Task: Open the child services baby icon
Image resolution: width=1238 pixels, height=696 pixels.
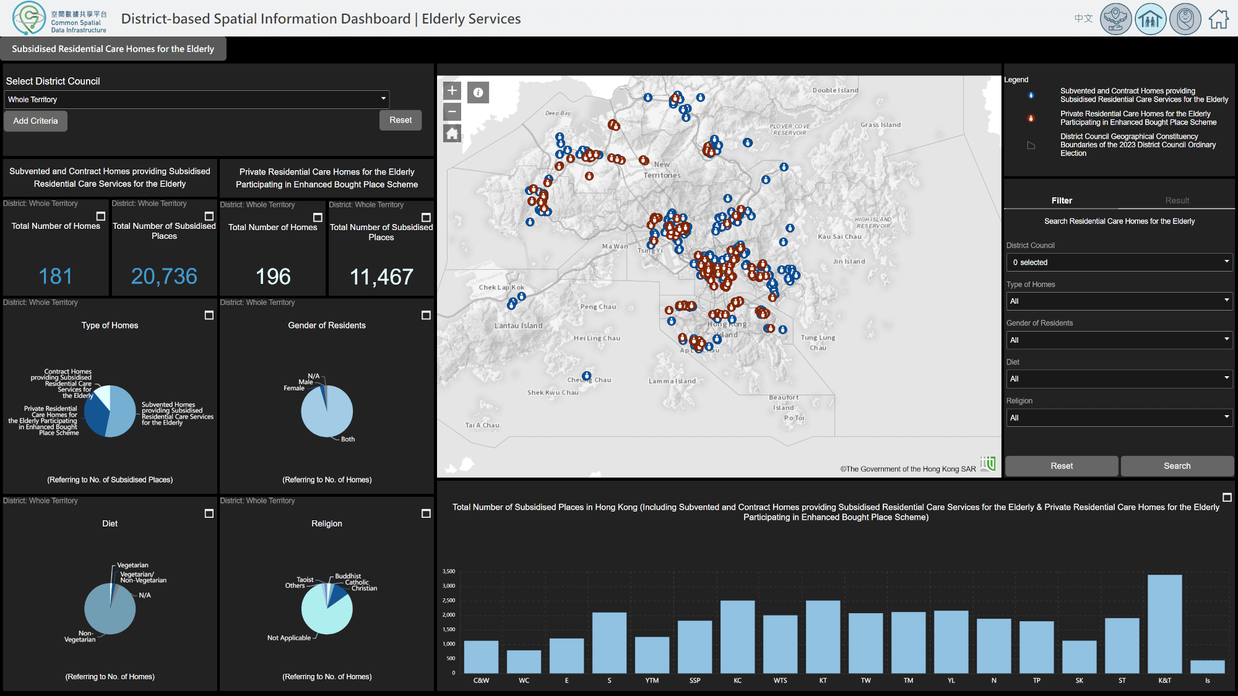Action: 1185,19
